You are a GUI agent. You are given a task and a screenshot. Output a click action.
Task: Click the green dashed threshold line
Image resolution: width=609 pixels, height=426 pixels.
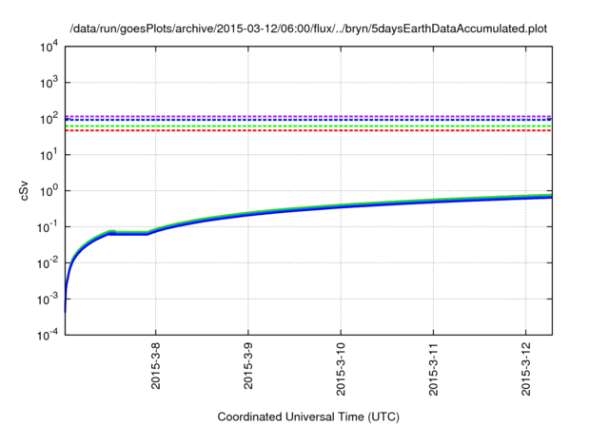(308, 126)
